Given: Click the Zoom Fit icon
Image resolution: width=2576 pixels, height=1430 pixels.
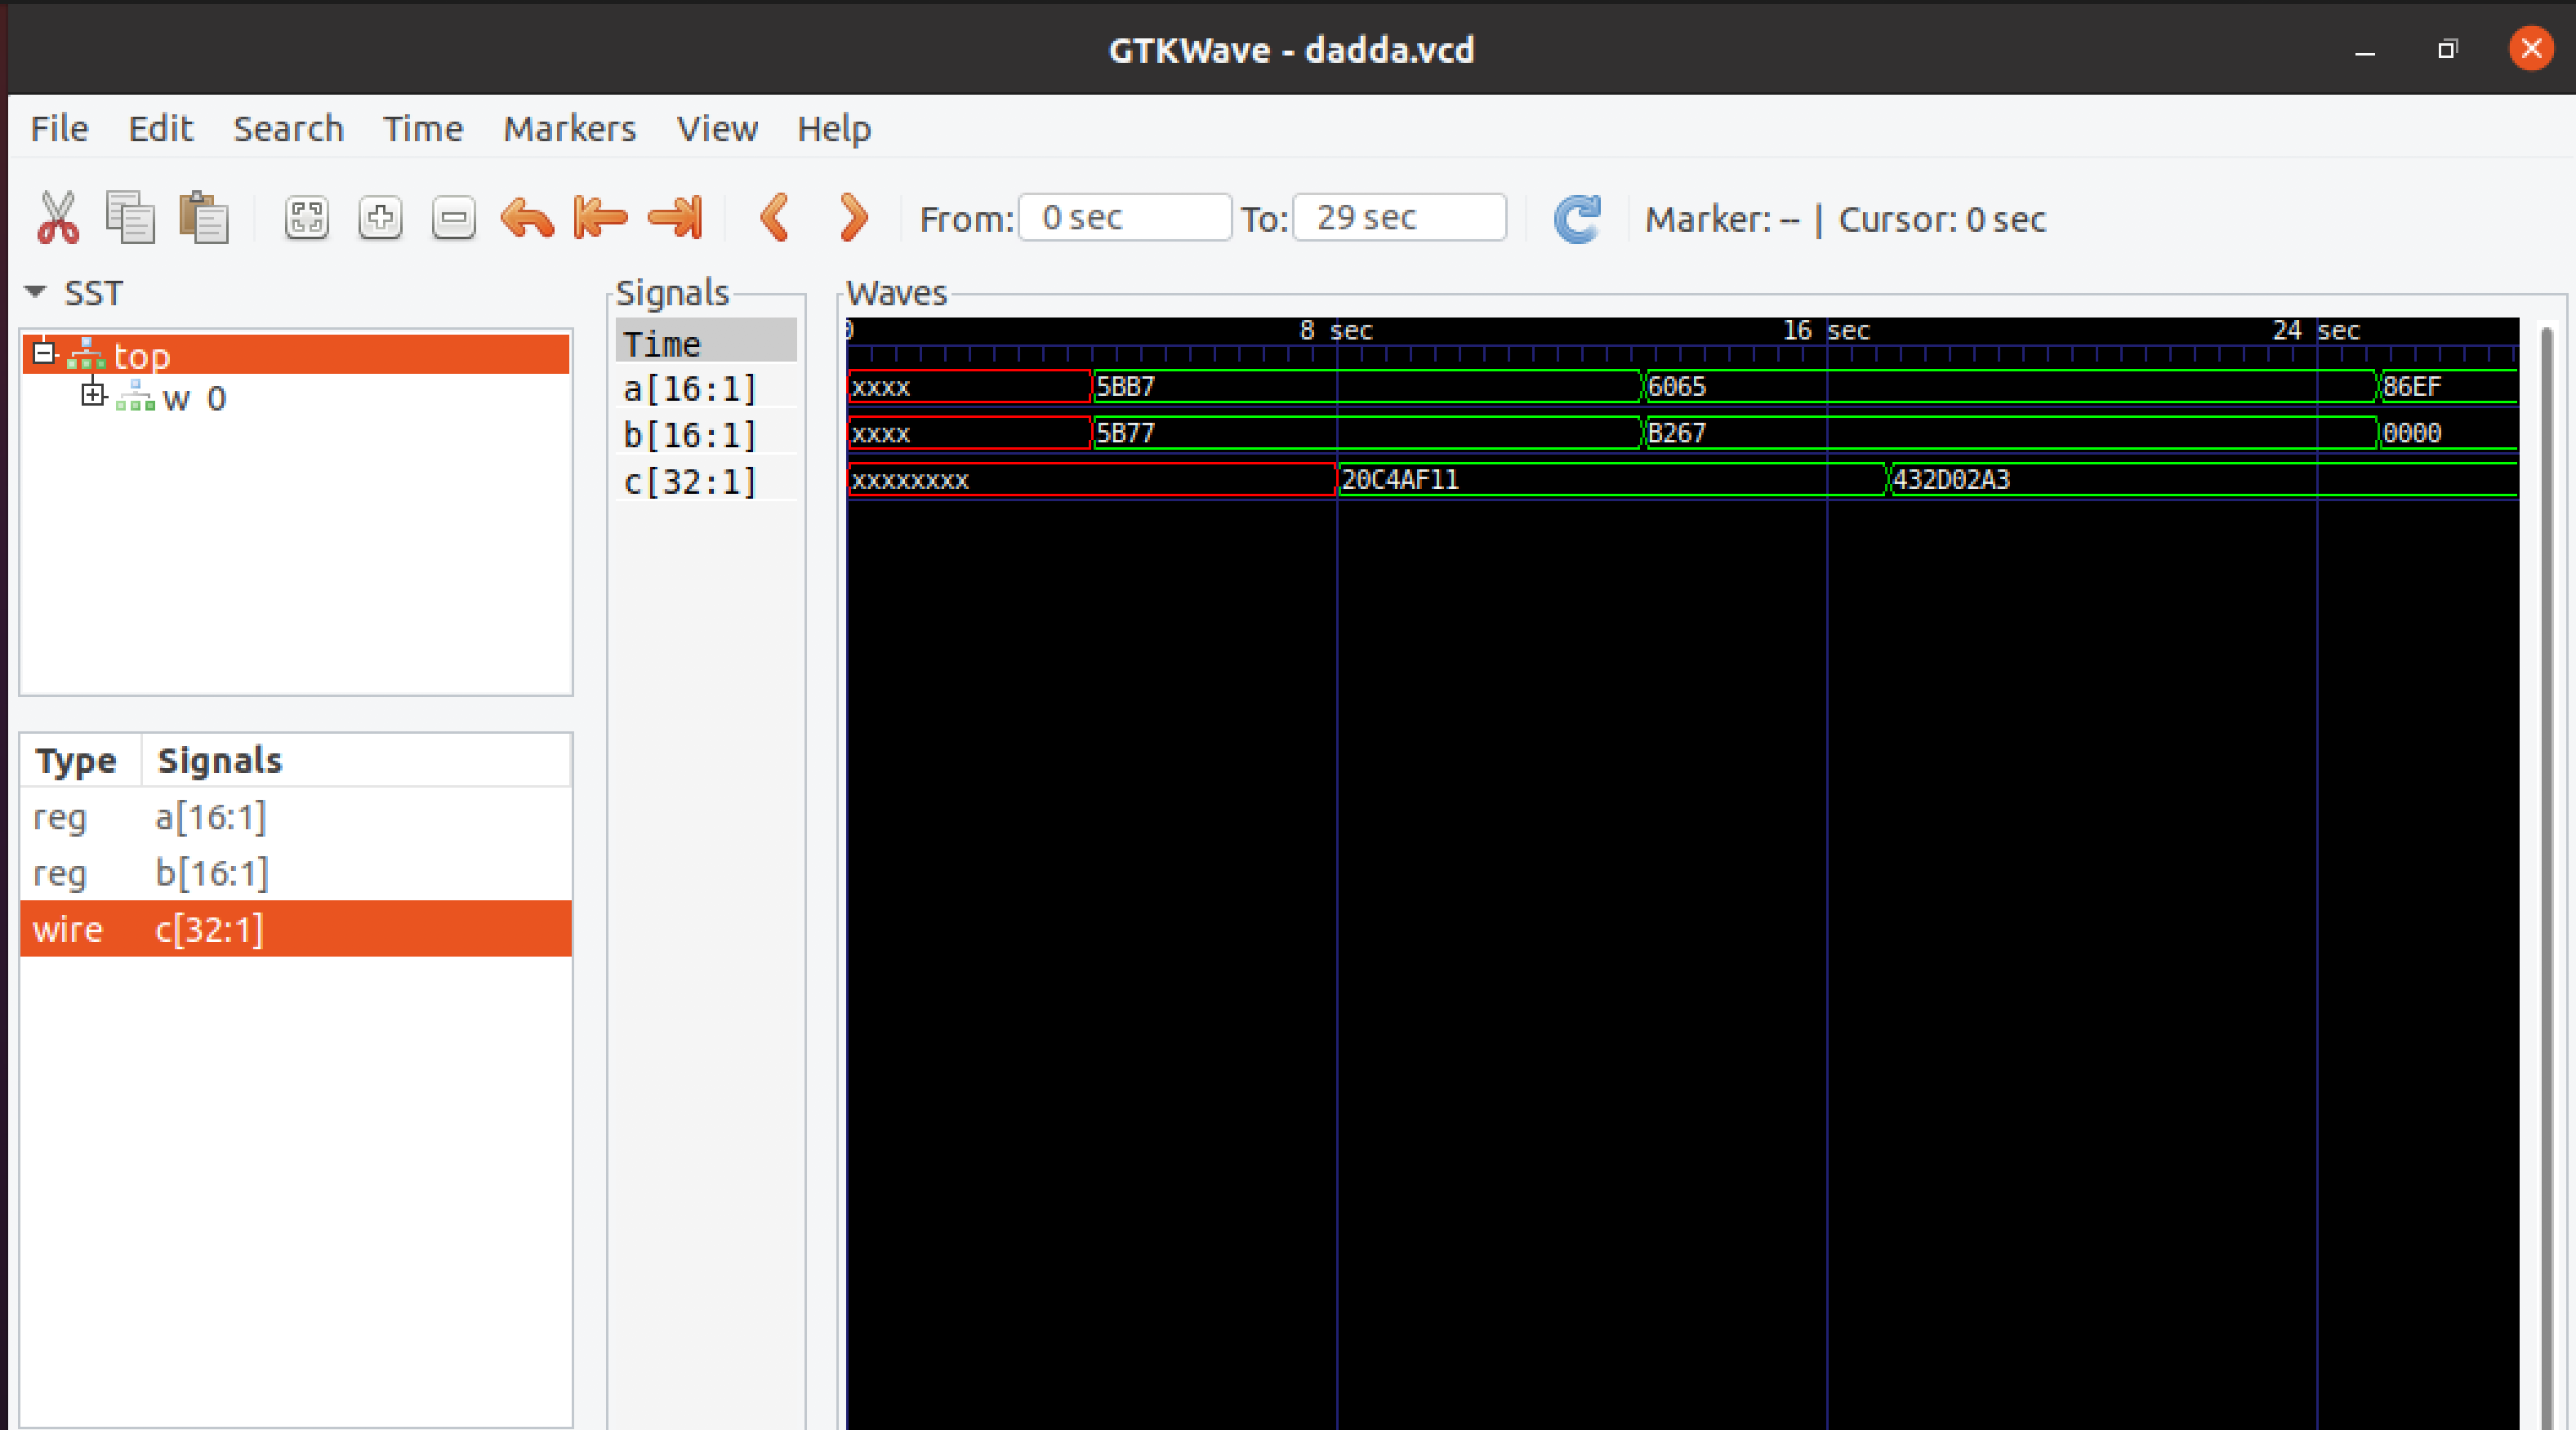Looking at the screenshot, I should click(x=307, y=217).
